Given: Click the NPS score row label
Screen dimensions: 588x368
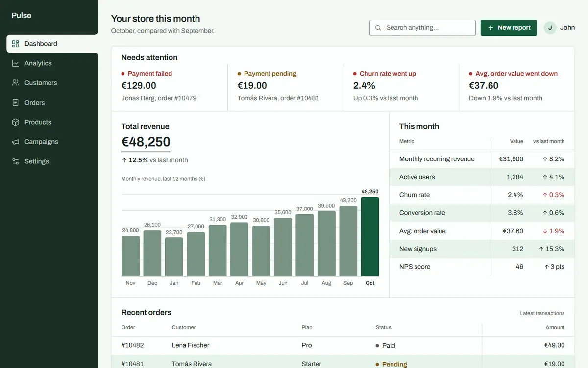Looking at the screenshot, I should (415, 267).
